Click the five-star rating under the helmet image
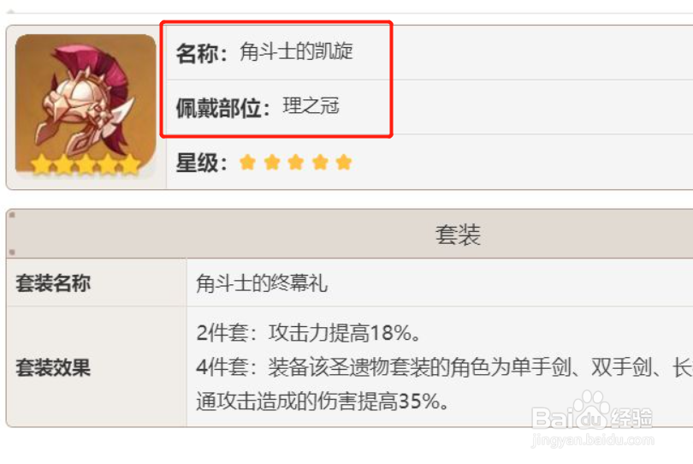The height and width of the screenshot is (464, 693). click(x=86, y=164)
